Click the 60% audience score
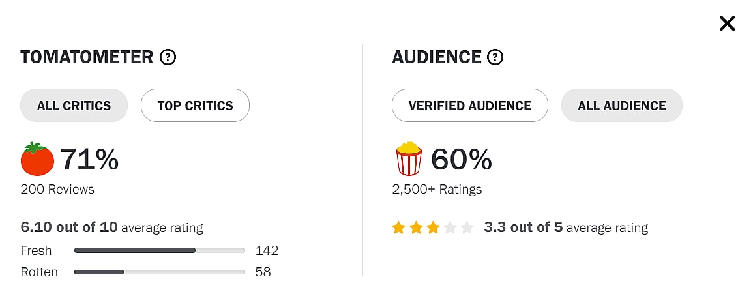This screenshot has height=307, width=753. click(461, 160)
